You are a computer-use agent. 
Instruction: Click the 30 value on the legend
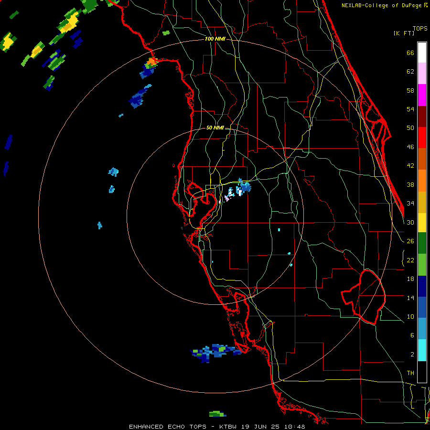pos(410,222)
